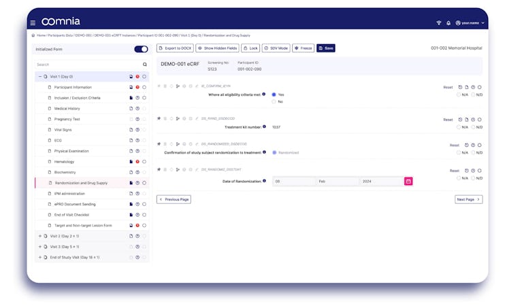
Task: Mark Date of Randomization as N/D
Action: 473,178
